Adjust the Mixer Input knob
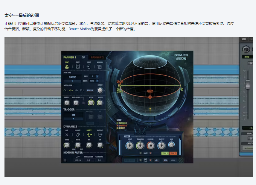256x185 pixels. click(x=129, y=145)
